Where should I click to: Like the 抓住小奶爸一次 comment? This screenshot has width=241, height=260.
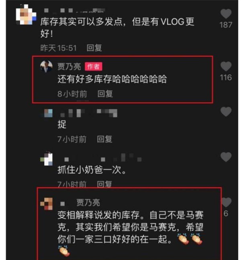click(226, 157)
